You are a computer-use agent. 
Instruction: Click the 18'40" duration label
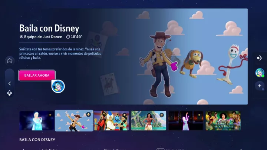[x=75, y=37]
